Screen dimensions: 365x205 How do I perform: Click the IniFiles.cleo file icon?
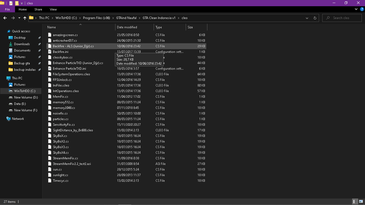pos(50,85)
